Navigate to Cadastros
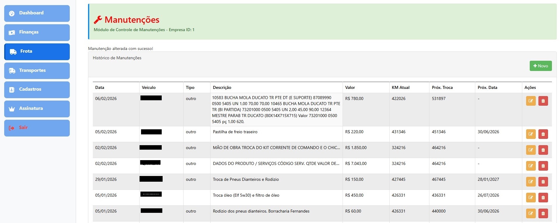 click(37, 89)
